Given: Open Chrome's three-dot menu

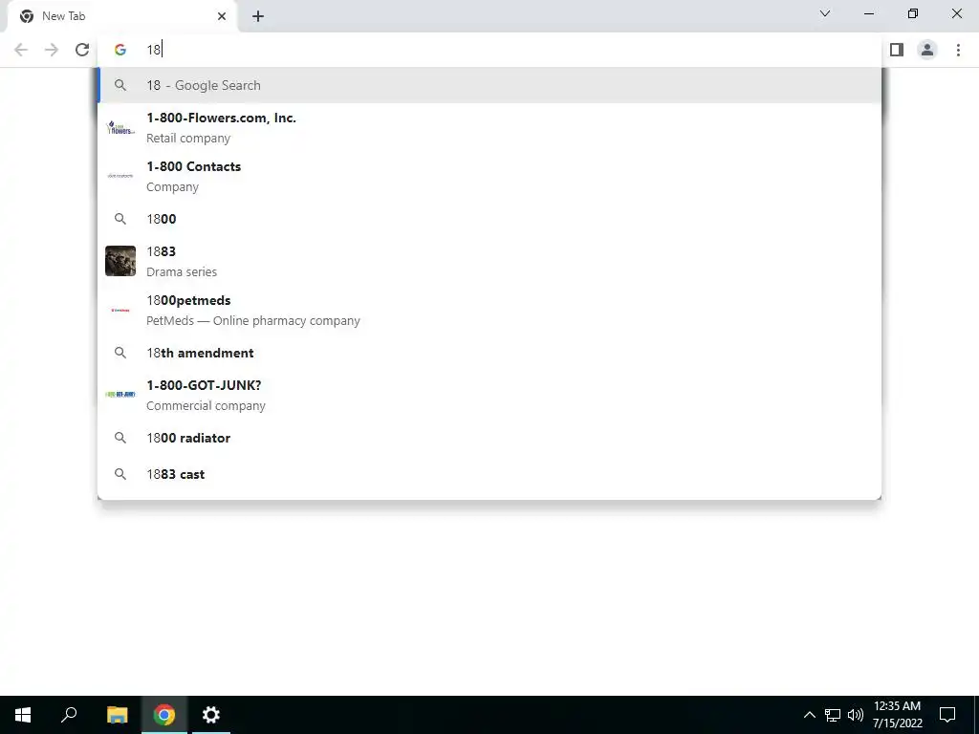Looking at the screenshot, I should coord(958,50).
